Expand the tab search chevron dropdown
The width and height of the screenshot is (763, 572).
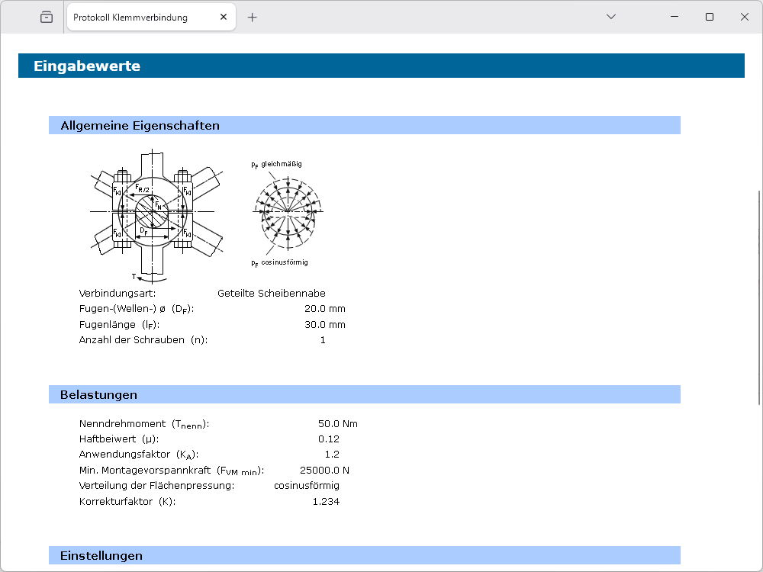(x=610, y=17)
